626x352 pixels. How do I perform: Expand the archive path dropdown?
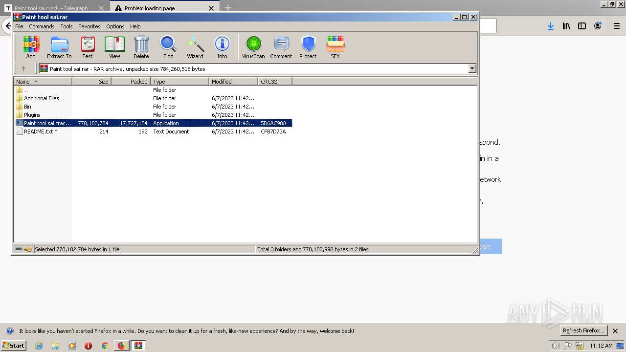coord(472,68)
